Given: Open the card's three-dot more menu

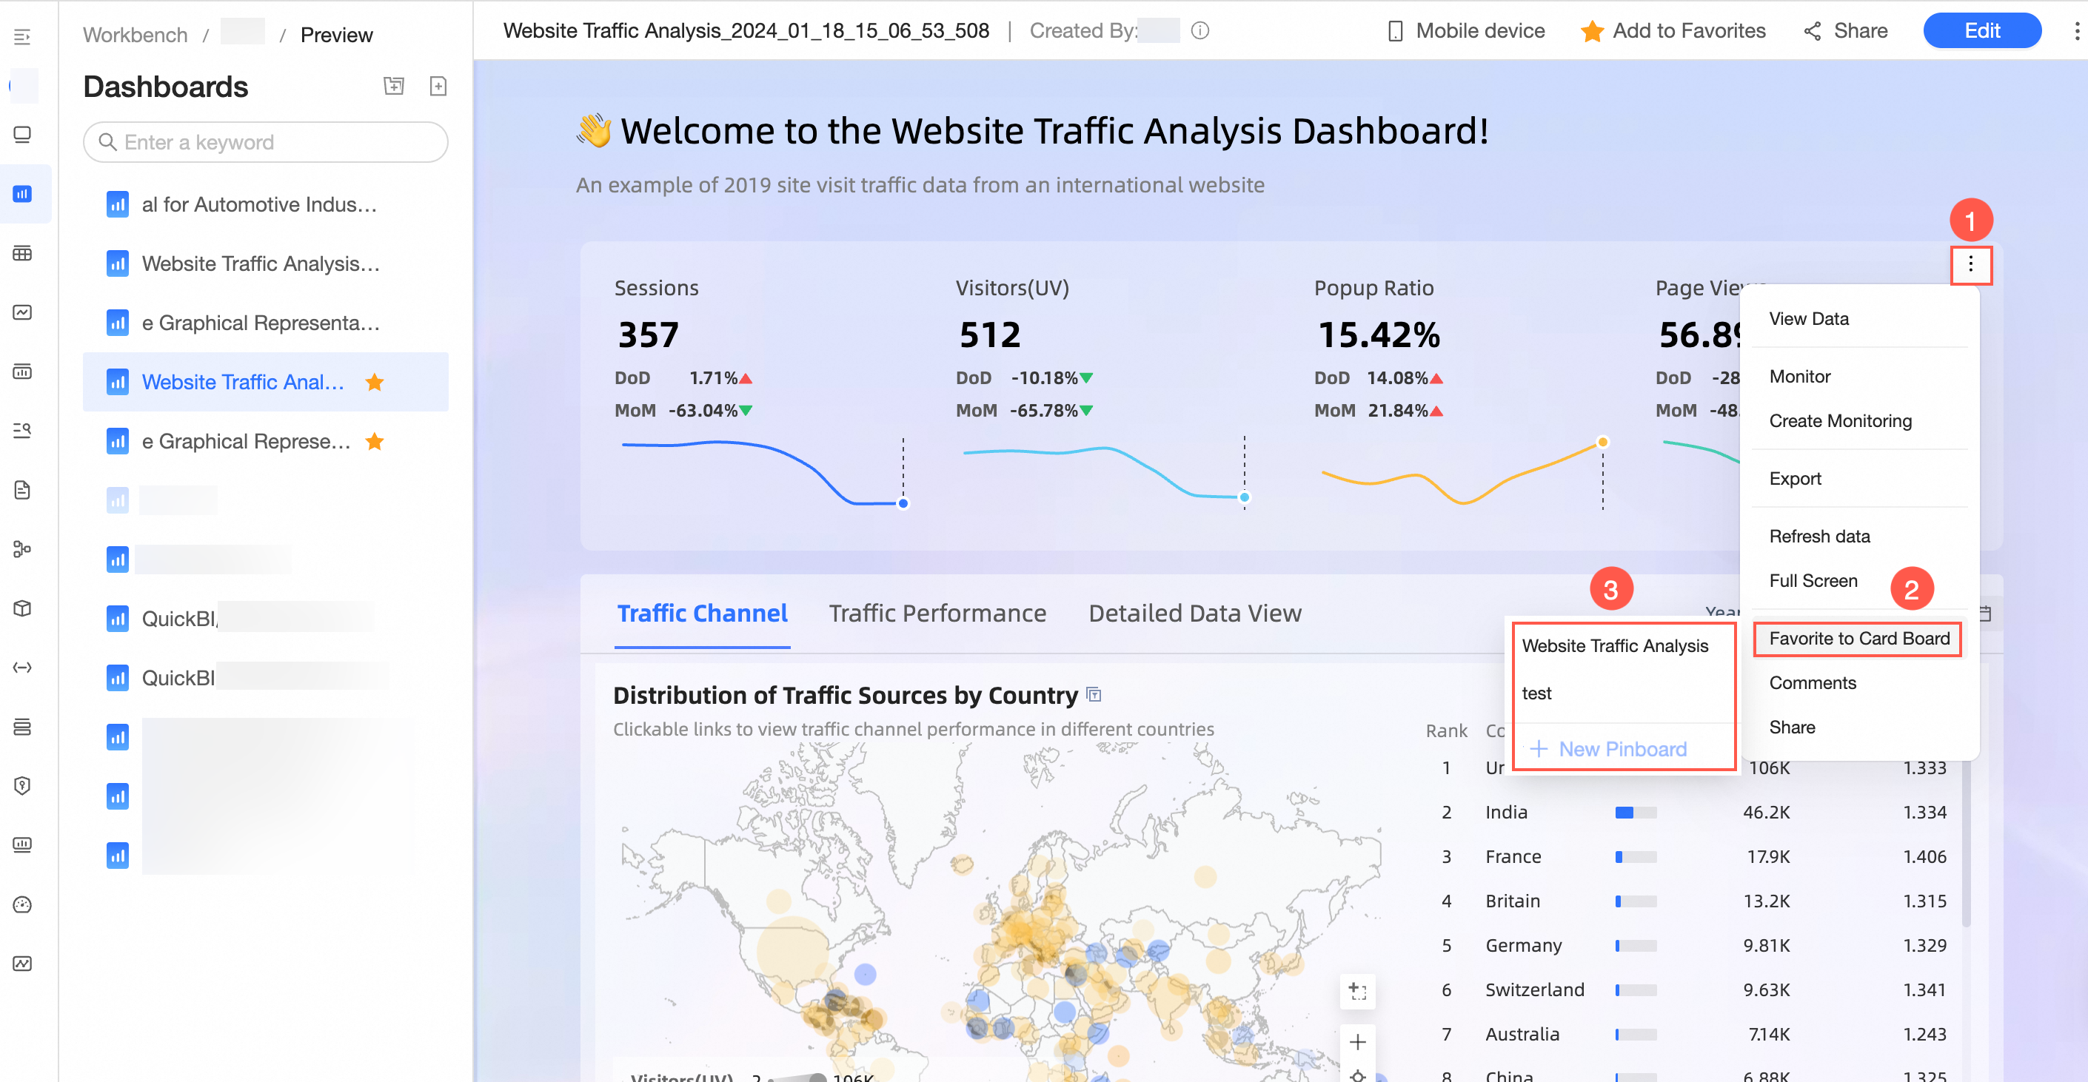Looking at the screenshot, I should [x=1970, y=264].
